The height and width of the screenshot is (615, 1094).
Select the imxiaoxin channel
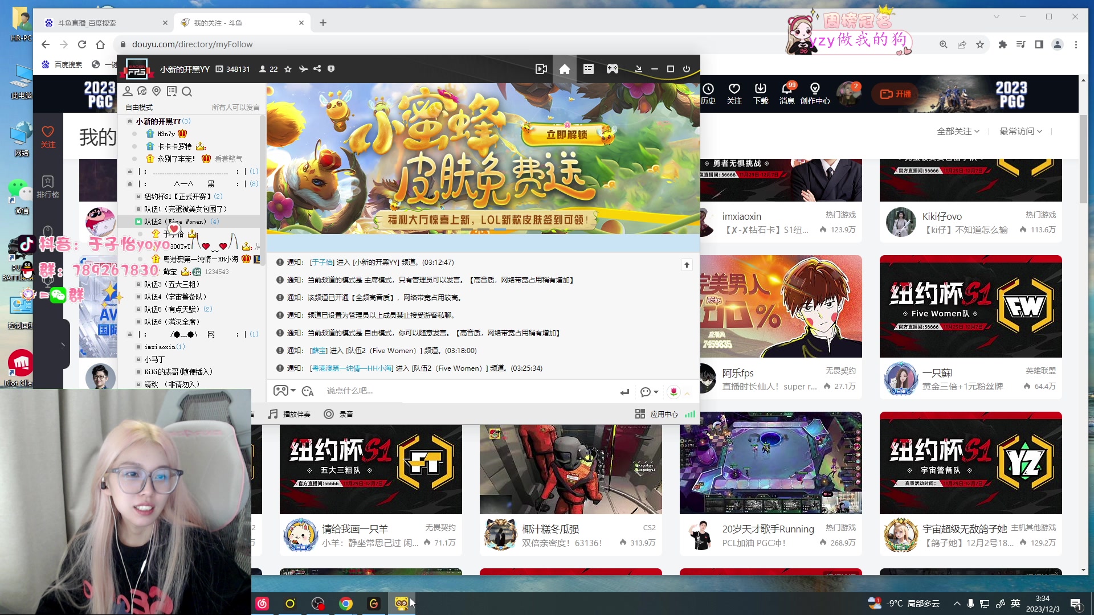click(x=160, y=347)
